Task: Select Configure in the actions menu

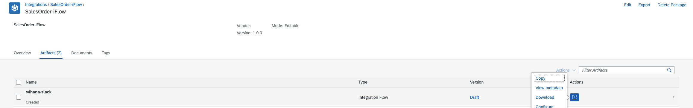Action: [544, 106]
